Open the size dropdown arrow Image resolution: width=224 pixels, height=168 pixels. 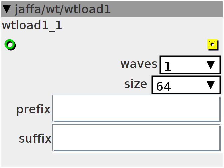(211, 85)
